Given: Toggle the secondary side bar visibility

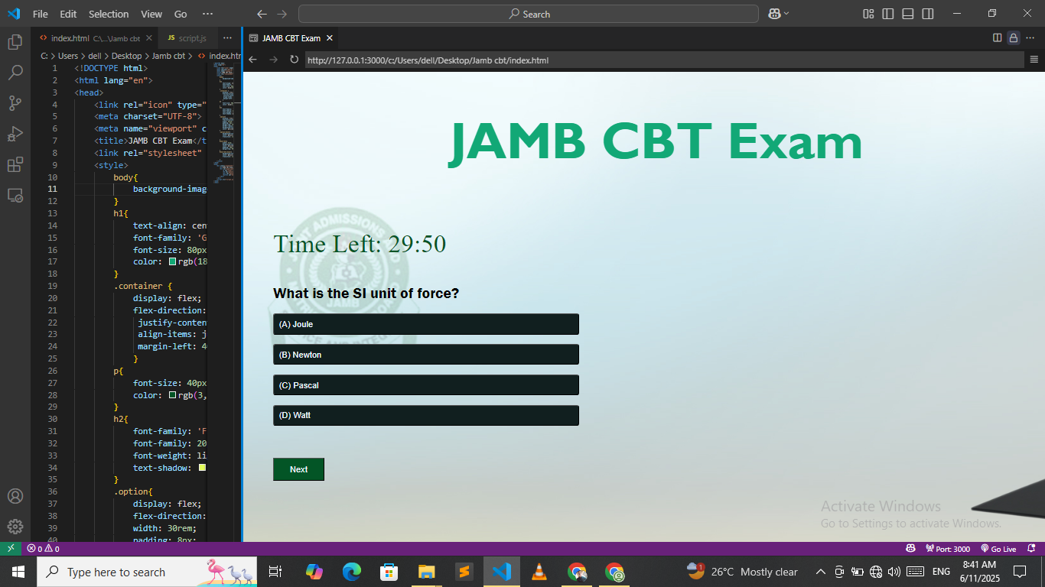Looking at the screenshot, I should [x=928, y=14].
